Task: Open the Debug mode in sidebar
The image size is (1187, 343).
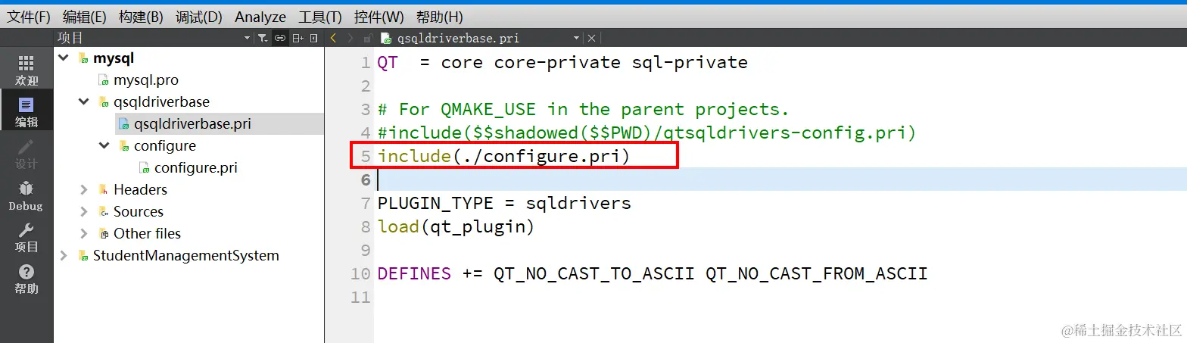Action: (26, 196)
